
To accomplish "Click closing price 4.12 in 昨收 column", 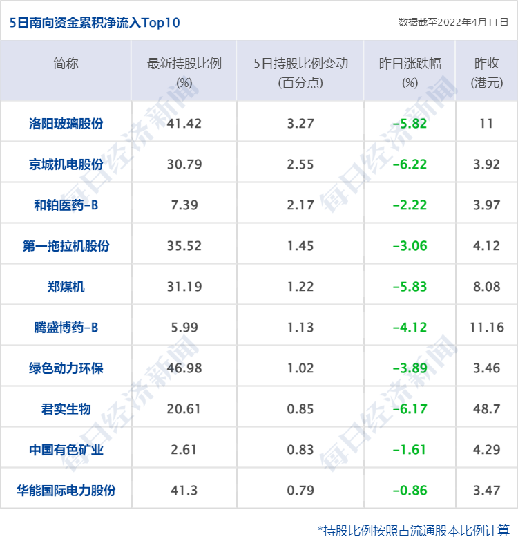I will coord(486,246).
